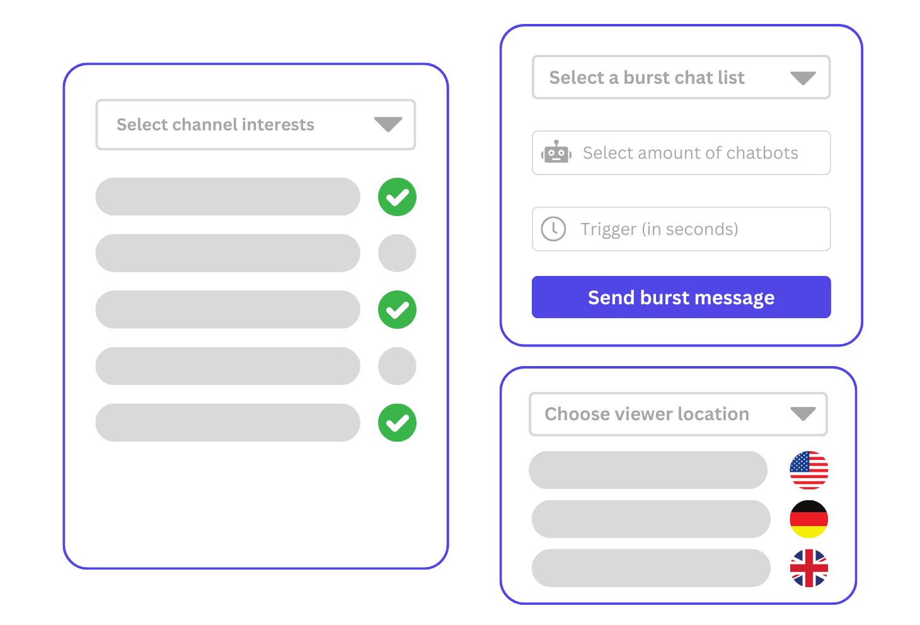The height and width of the screenshot is (625, 920).
Task: Select the United States flag icon
Action: [x=808, y=470]
